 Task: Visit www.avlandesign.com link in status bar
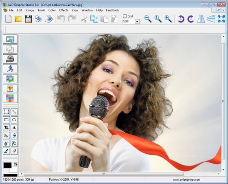(186, 180)
